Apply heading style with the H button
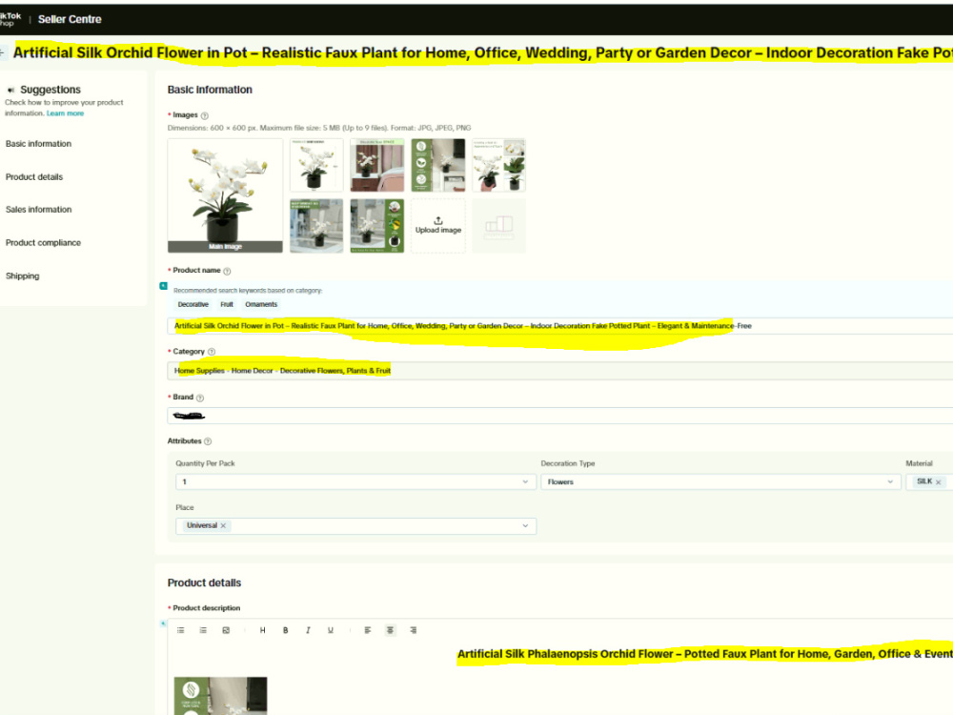Screen dimensions: 953x715 [x=263, y=630]
